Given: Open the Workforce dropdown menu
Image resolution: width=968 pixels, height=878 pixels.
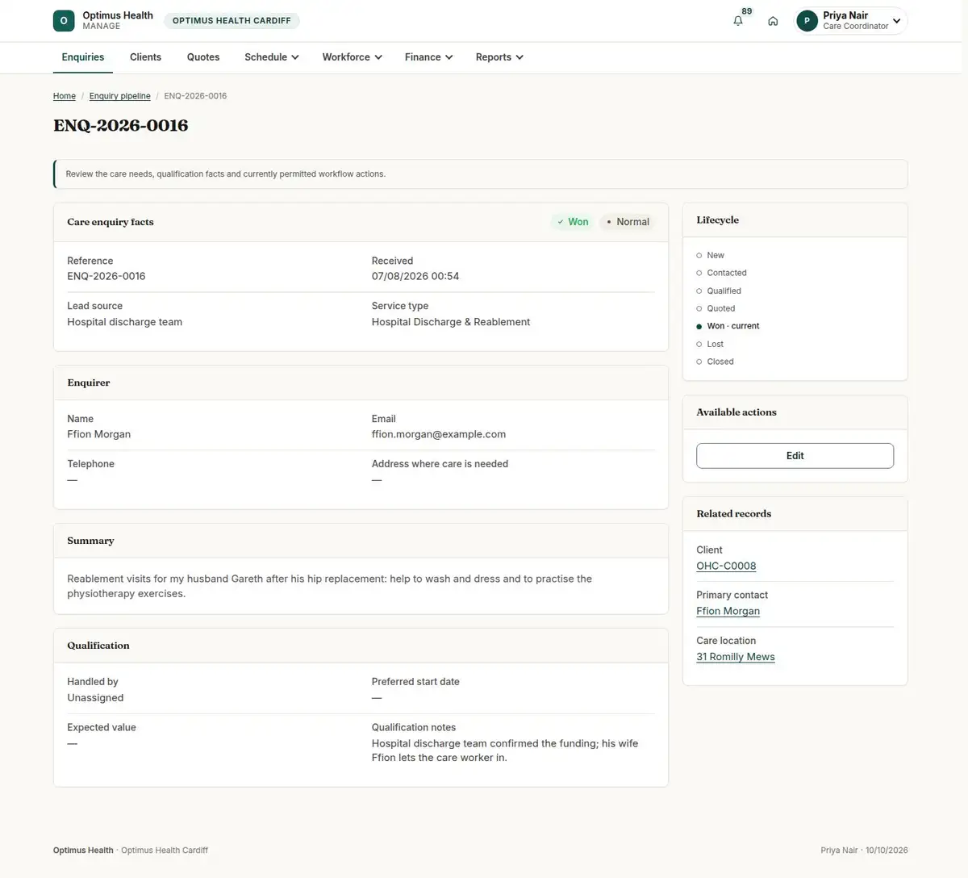Looking at the screenshot, I should pyautogui.click(x=352, y=57).
